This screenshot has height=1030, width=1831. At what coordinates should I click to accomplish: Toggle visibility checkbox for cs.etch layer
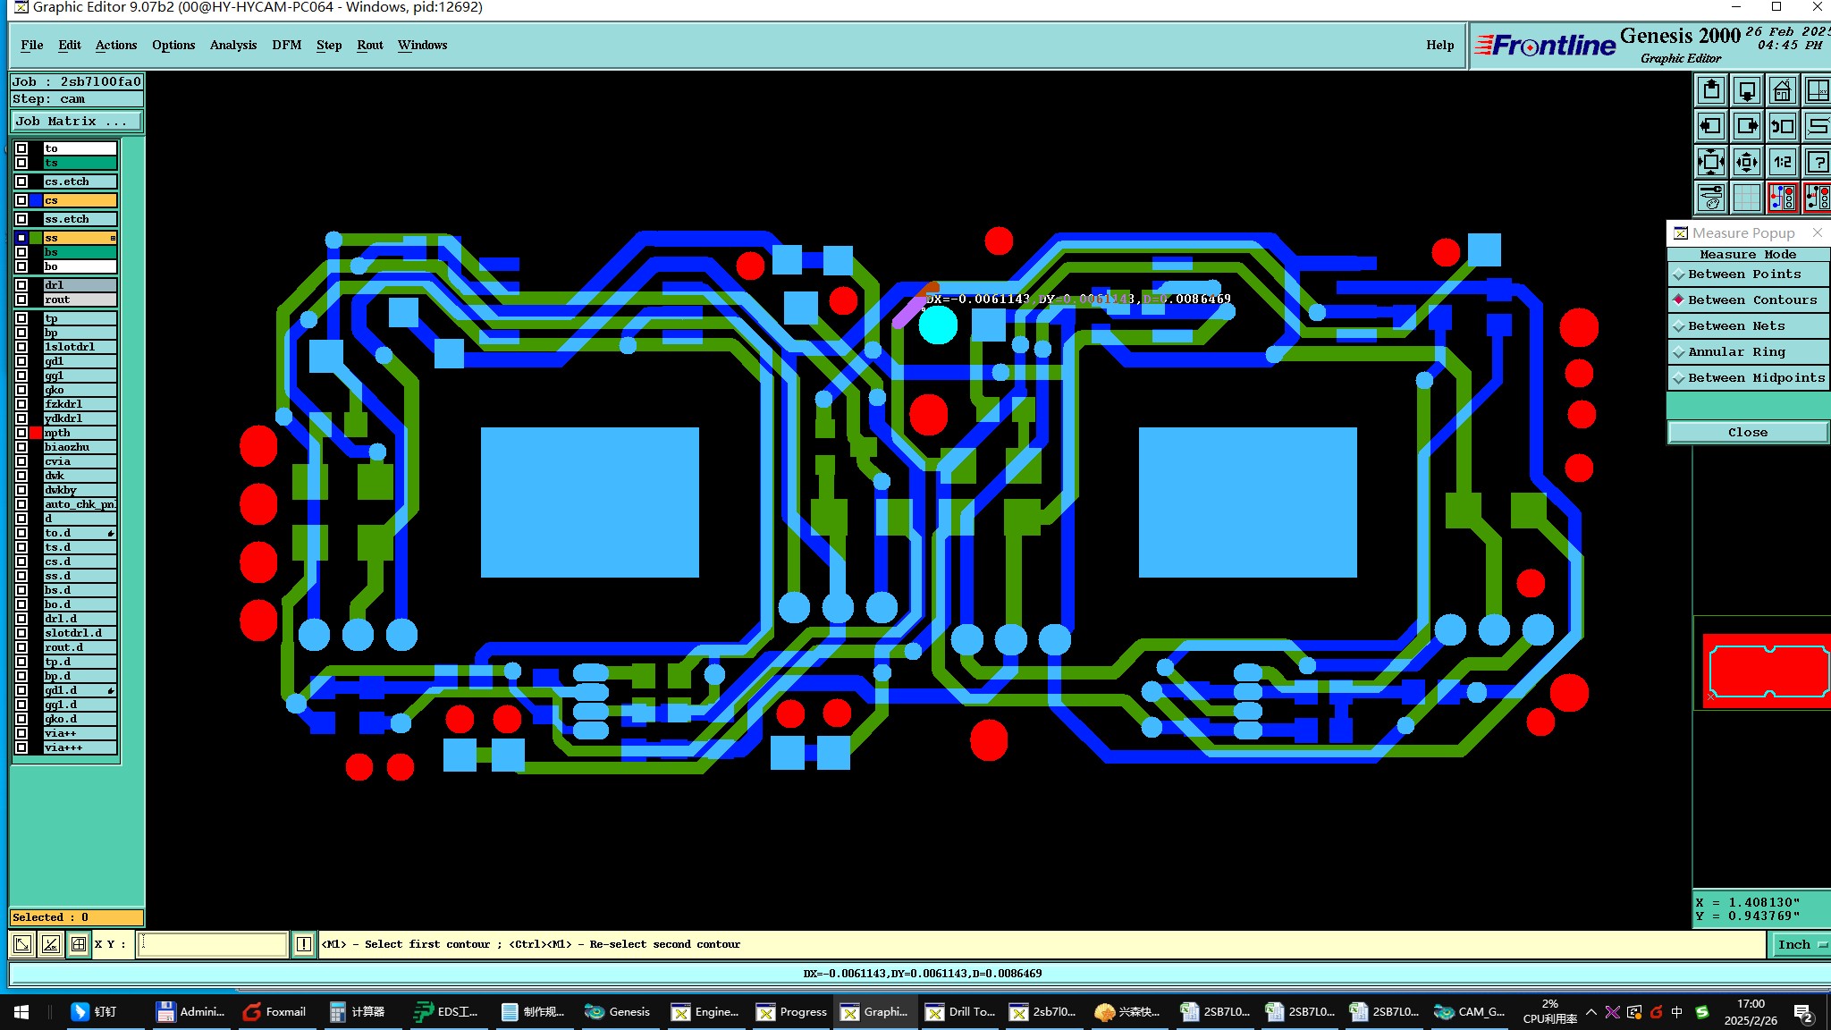[x=21, y=182]
